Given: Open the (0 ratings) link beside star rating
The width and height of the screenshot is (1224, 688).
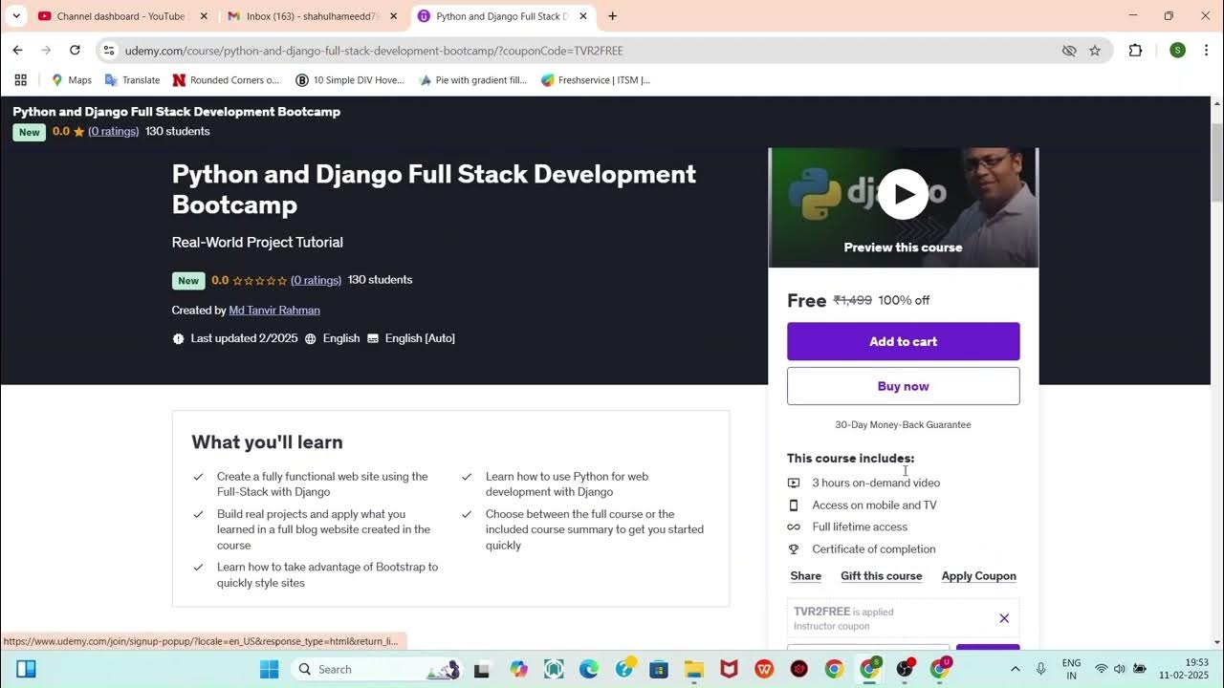Looking at the screenshot, I should 316,280.
